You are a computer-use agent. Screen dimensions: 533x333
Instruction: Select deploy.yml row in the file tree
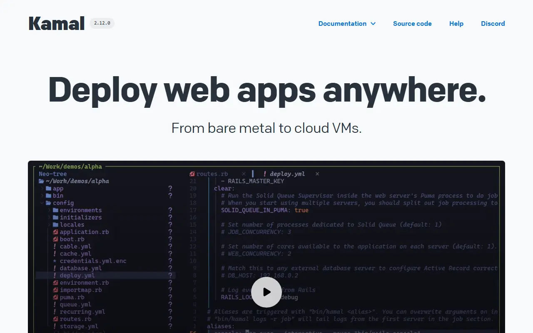106,276
